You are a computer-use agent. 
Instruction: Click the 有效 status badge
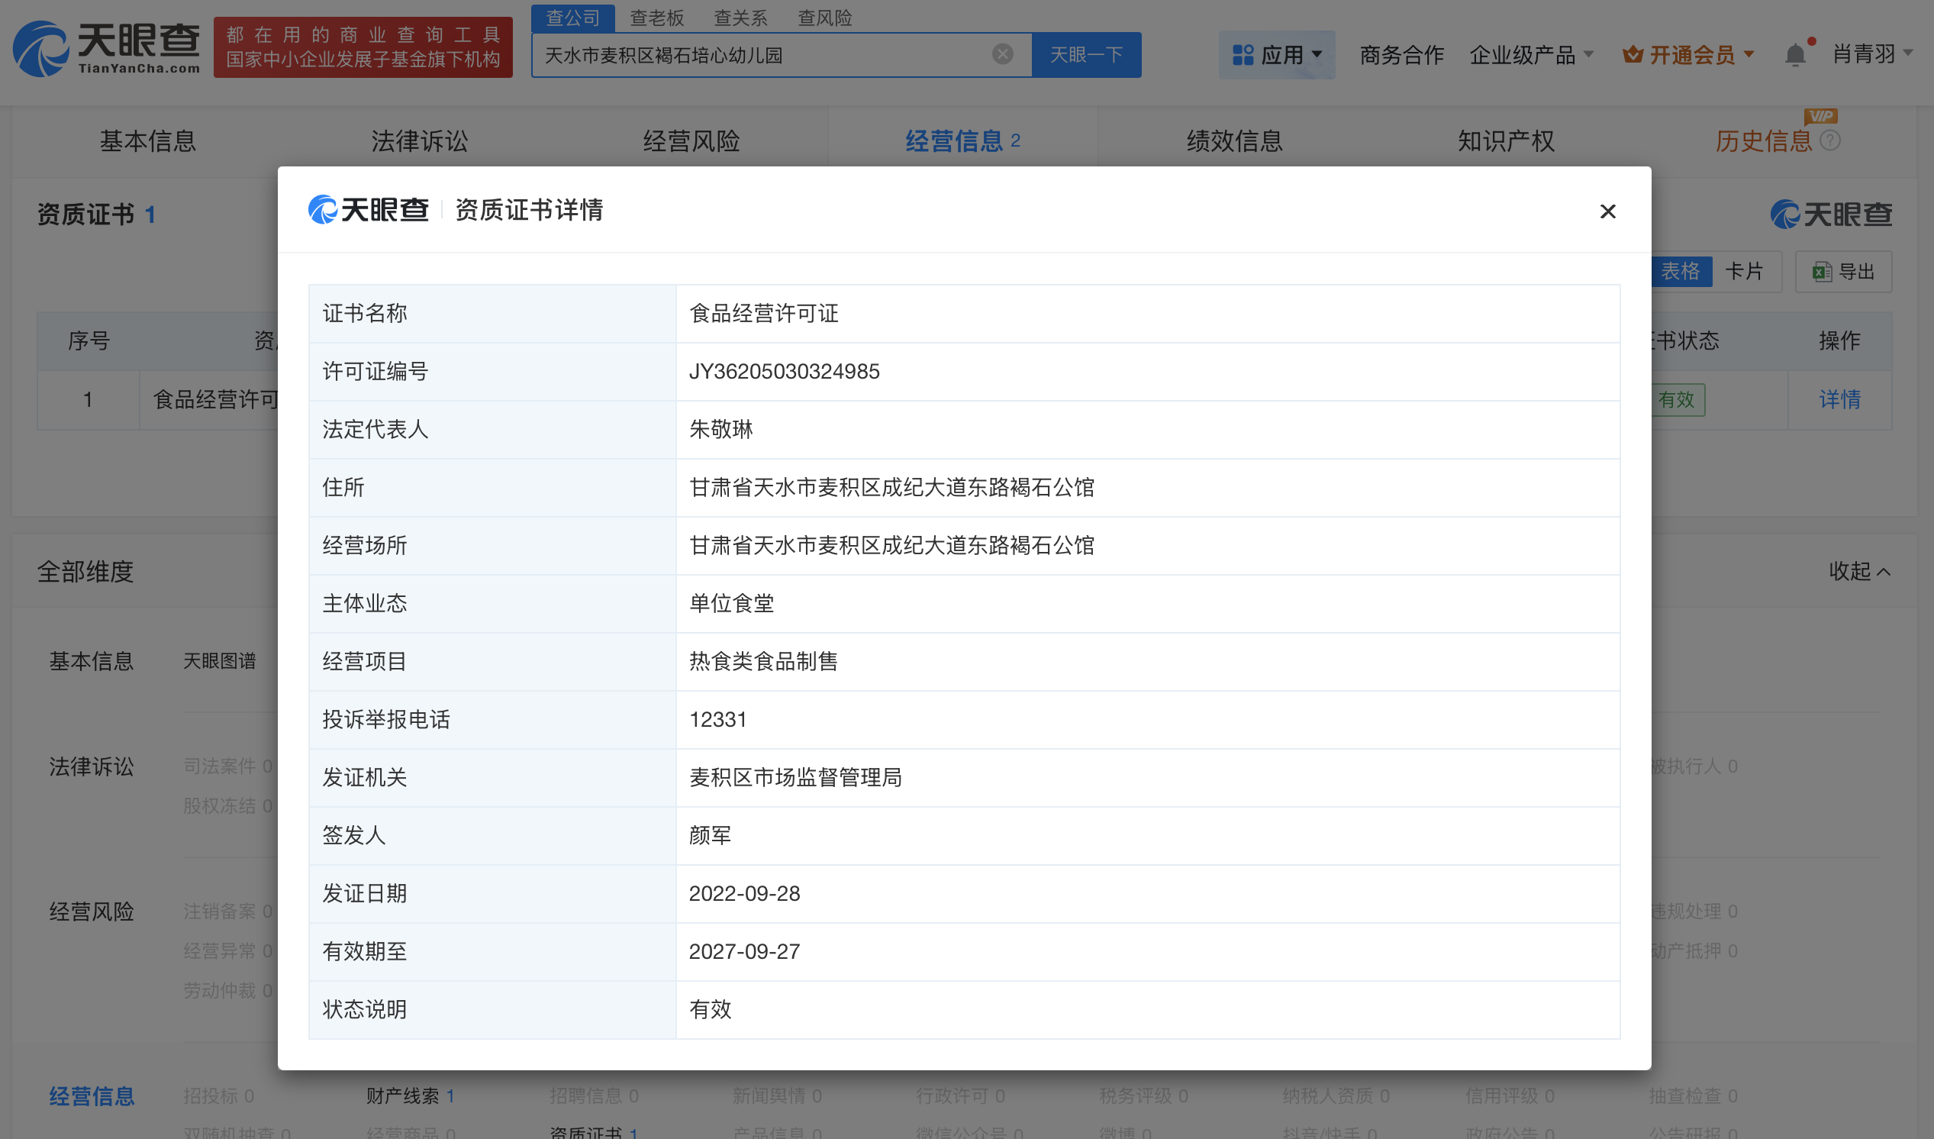[x=1675, y=400]
